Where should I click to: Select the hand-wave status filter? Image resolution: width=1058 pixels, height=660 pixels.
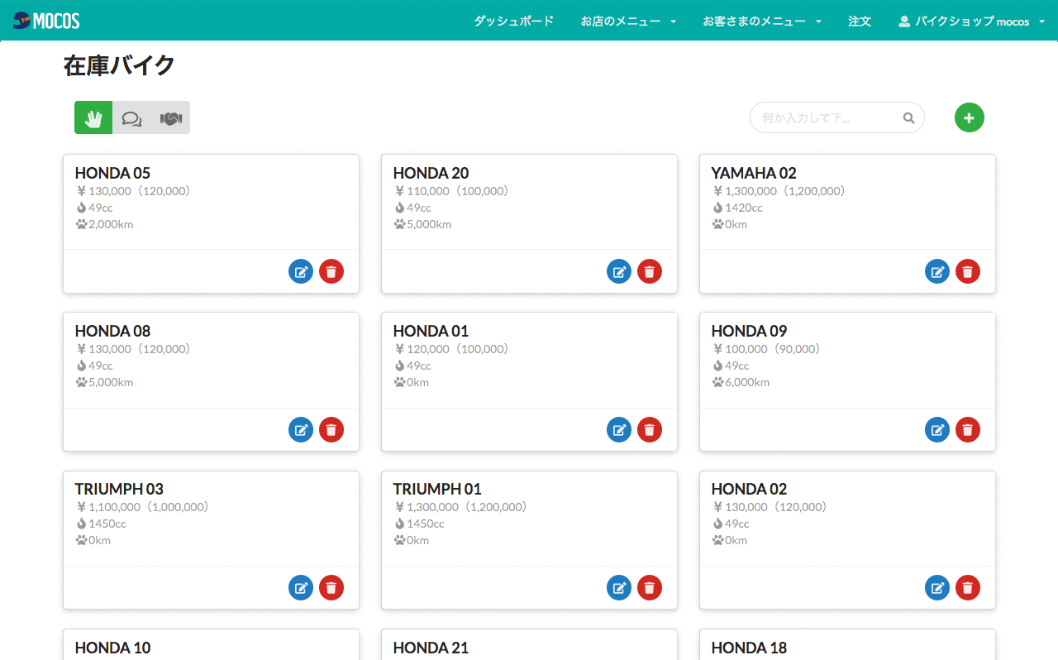pyautogui.click(x=93, y=117)
